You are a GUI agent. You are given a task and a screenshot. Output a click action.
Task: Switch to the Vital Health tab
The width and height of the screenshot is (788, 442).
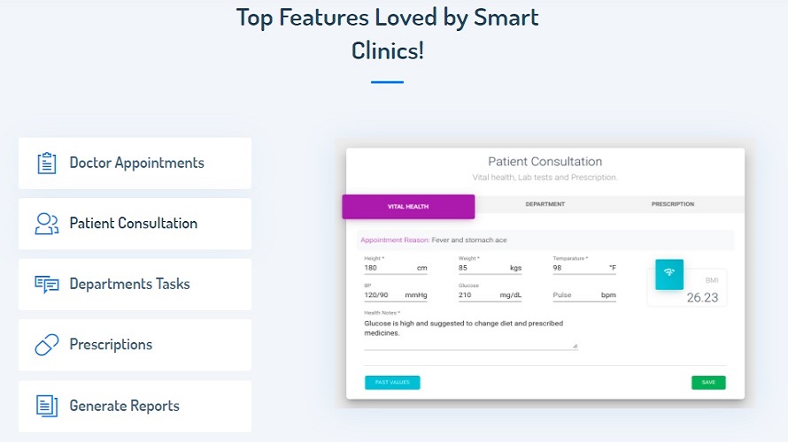(408, 207)
